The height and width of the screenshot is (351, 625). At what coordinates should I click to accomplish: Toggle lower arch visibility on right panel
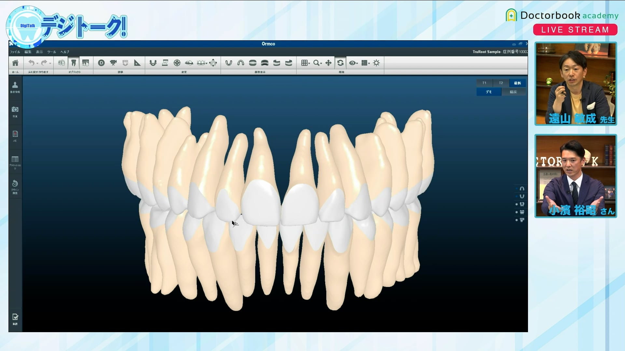coord(522,196)
